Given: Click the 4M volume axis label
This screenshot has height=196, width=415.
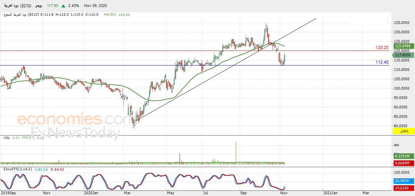Looking at the screenshot, I should click(397, 145).
